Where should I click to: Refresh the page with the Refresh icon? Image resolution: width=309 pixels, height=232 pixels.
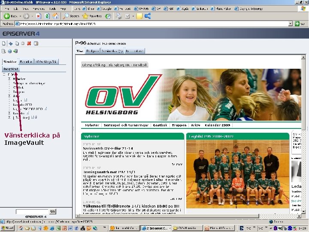pos(47,16)
